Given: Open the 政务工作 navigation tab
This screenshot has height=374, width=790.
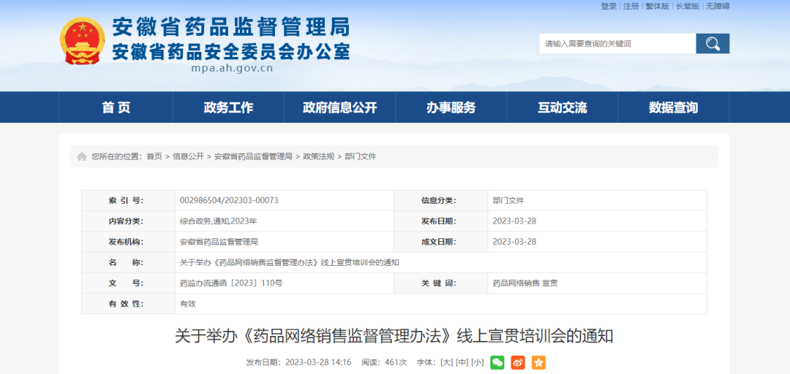Looking at the screenshot, I should point(228,107).
